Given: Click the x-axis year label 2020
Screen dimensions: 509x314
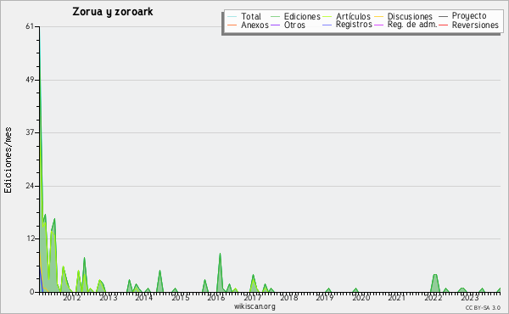Looking at the screenshot, I should [x=361, y=298].
